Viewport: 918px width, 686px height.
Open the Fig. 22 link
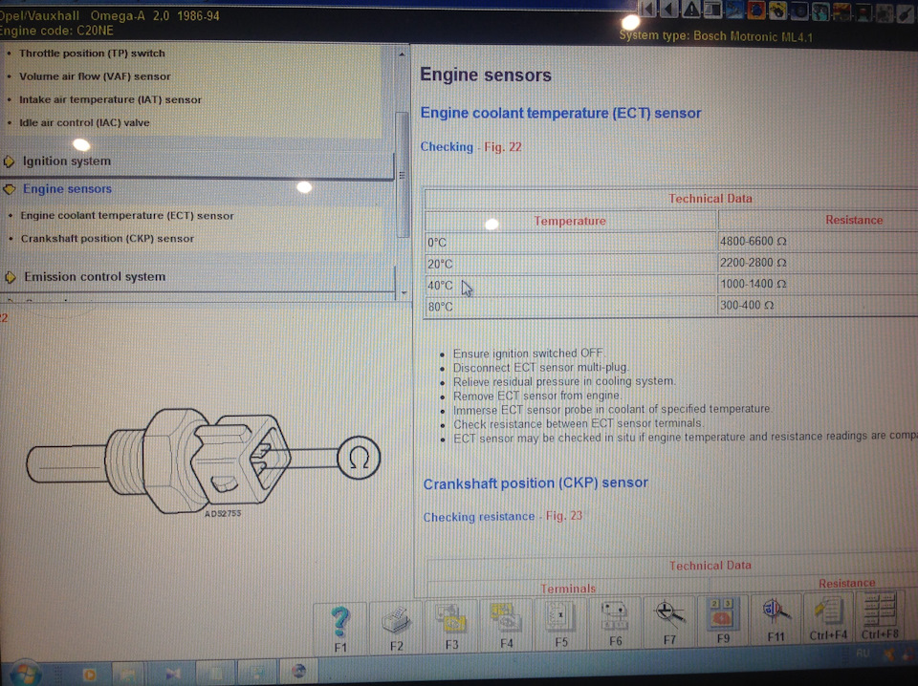[x=502, y=147]
